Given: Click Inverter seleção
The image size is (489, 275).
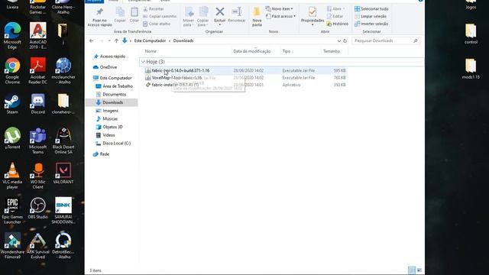Looking at the screenshot, I should tap(371, 24).
